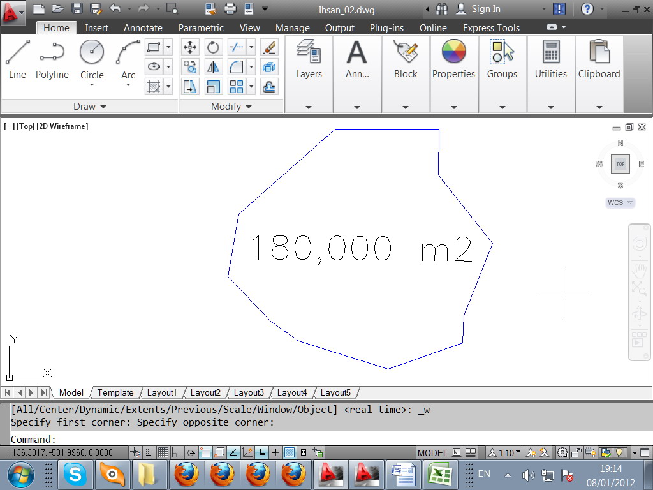The image size is (653, 490).
Task: Toggle Grid Display in status bar
Action: [163, 453]
